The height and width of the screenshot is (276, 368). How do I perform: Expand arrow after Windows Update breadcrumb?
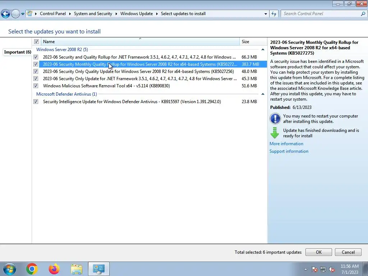(x=157, y=14)
